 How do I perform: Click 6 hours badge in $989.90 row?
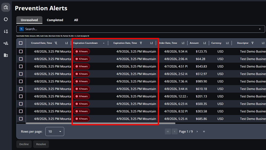[82, 81]
